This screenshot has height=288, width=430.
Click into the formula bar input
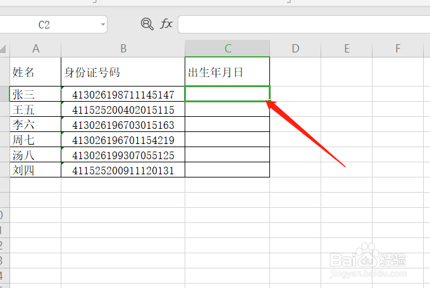[304, 25]
